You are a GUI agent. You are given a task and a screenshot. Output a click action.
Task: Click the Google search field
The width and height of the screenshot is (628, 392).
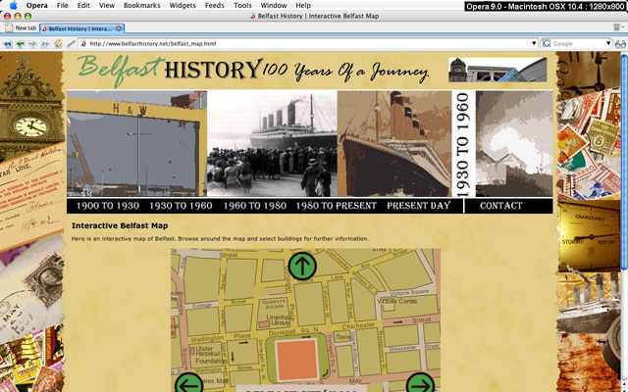(x=577, y=43)
